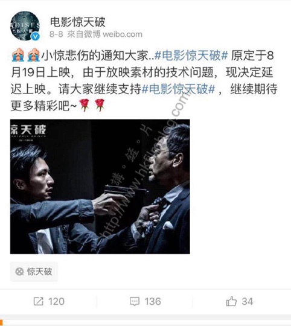The width and height of the screenshot is (291, 326).
Task: Click the 8-8 post timestamp
Action: (56, 34)
